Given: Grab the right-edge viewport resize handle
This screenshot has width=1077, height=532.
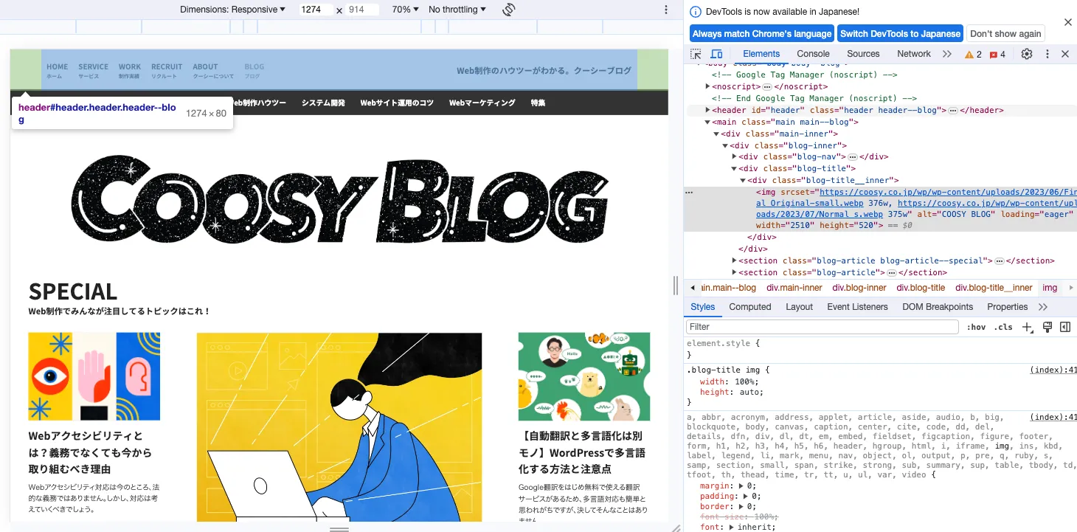Looking at the screenshot, I should (x=675, y=285).
